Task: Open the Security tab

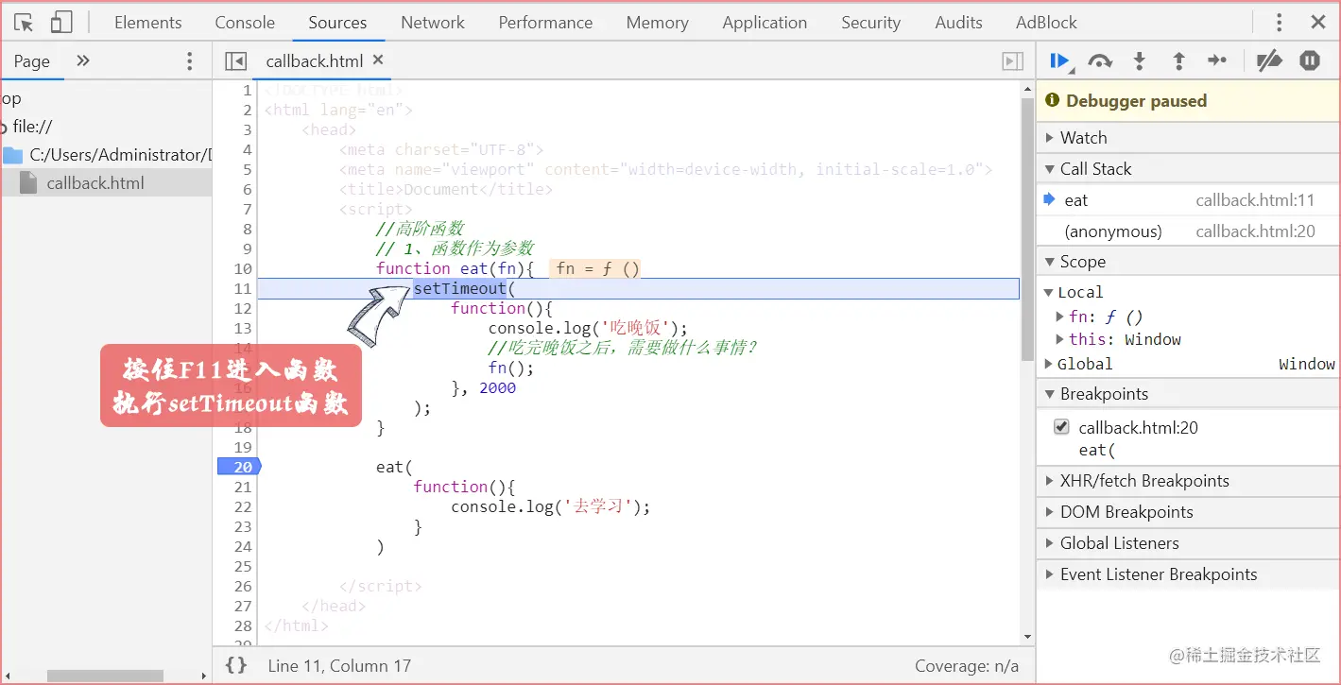Action: pyautogui.click(x=870, y=23)
